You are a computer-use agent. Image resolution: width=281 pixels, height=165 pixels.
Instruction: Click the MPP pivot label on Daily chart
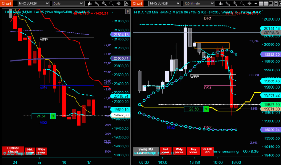coord(44,40)
